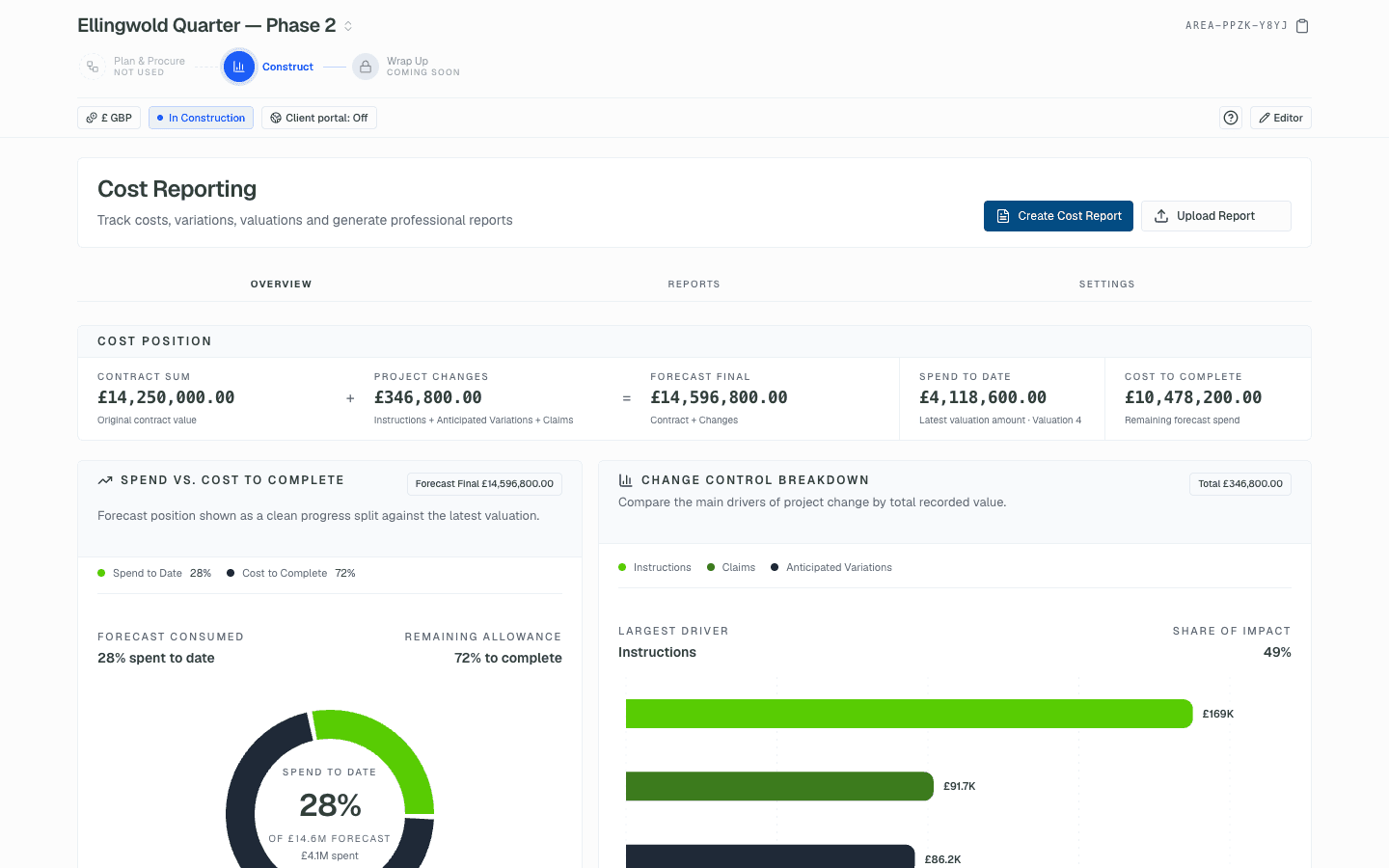Screen dimensions: 1389x868
Task: Open the Construct stage label
Action: click(287, 67)
